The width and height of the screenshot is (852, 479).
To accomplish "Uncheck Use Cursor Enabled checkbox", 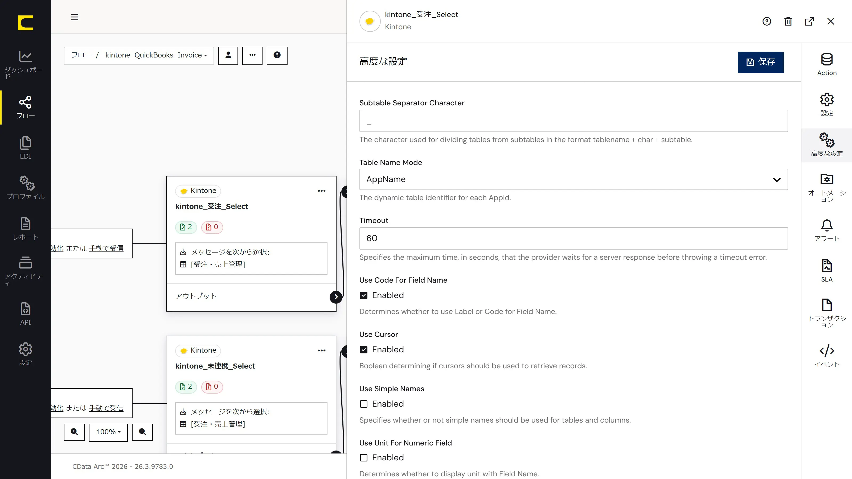I will coord(363,350).
